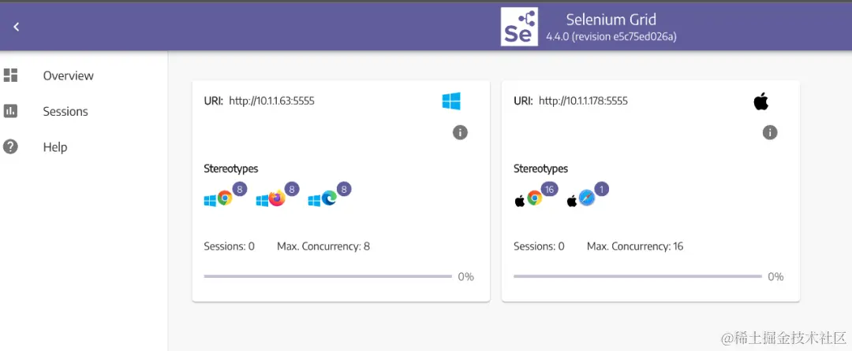This screenshot has width=852, height=351.
Task: Click the URI http://10.1.1.63:5555 text
Action: click(x=271, y=101)
